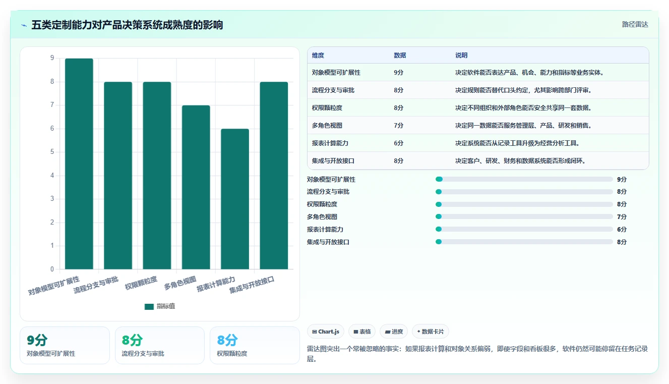Viewport: 669px width, 384px height.
Task: Click description 决定系统能否从记录工具升级为经营分析工具
Action: [517, 143]
